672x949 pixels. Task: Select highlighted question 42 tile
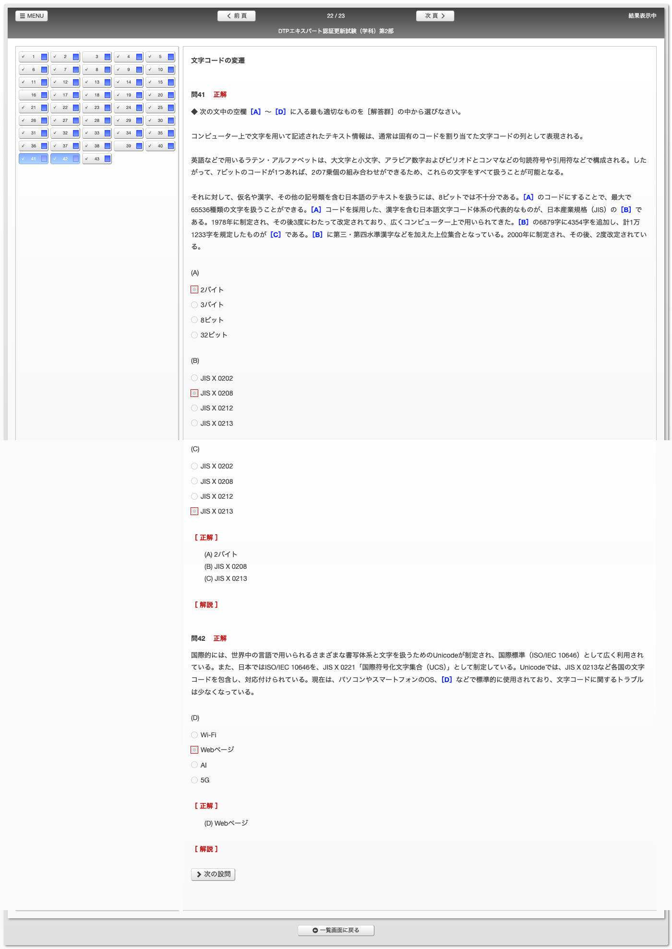[x=65, y=159]
